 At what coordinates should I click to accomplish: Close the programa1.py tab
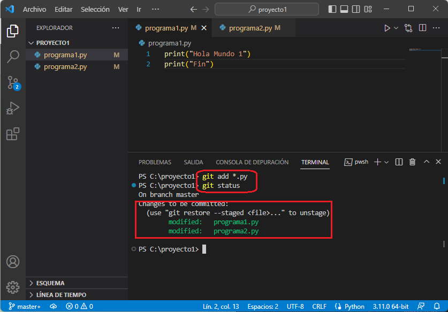tap(204, 28)
